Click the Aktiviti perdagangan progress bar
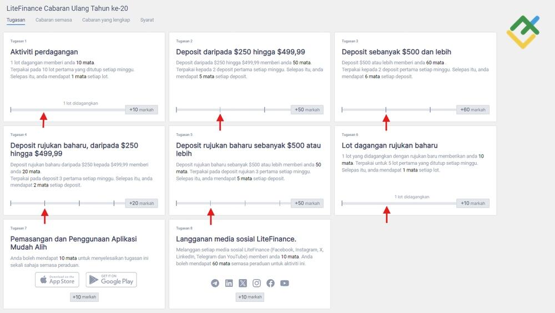The height and width of the screenshot is (313, 555). (x=68, y=110)
